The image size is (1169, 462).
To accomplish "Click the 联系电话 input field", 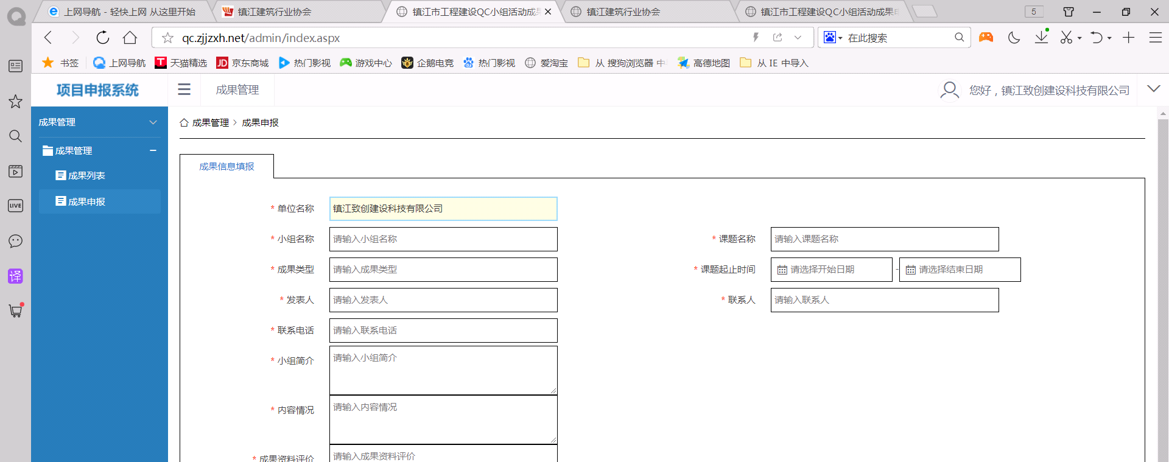I will (x=443, y=331).
